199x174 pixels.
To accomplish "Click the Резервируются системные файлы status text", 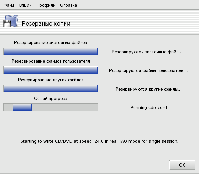I will click(x=149, y=52).
